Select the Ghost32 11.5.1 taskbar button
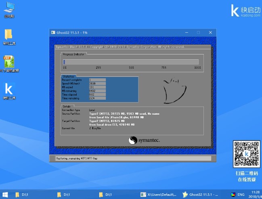Screen dimensions: 262x199 click(200, 195)
